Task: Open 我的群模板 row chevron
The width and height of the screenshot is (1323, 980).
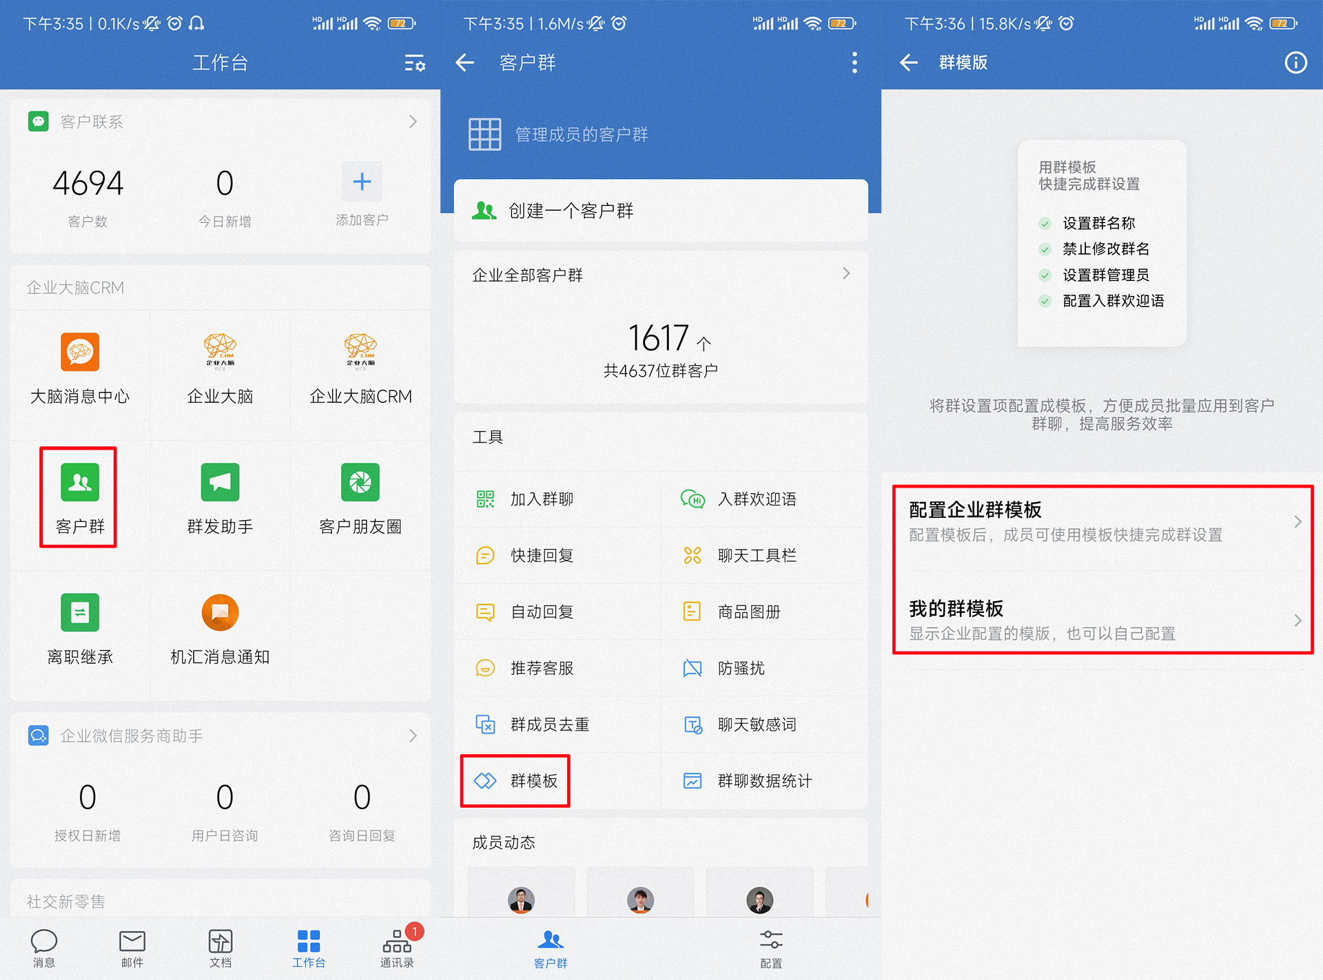Action: (x=1298, y=620)
